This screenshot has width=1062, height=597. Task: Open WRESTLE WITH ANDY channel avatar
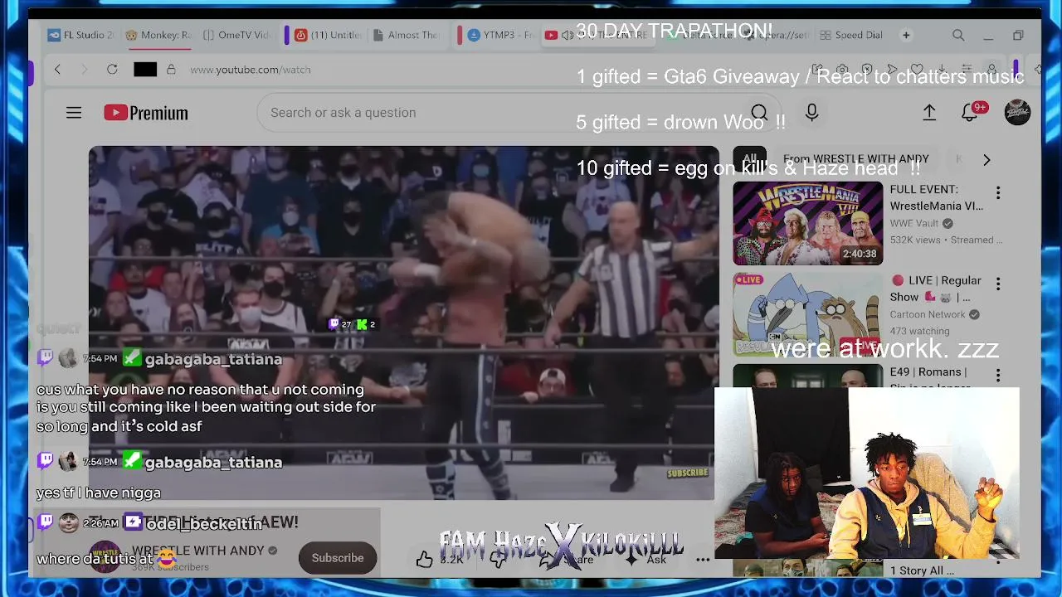105,557
